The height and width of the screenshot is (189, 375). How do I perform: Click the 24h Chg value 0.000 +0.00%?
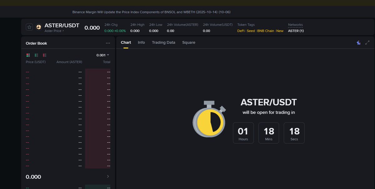coord(115,31)
